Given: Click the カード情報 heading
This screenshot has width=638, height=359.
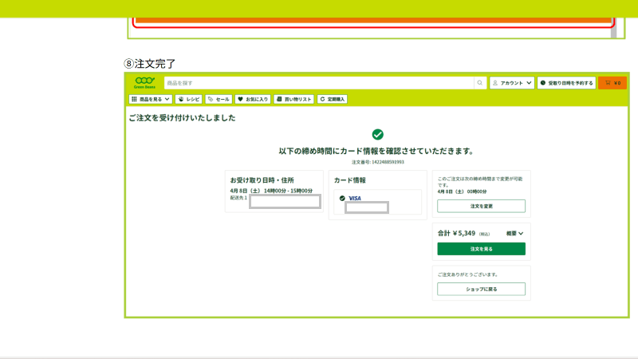Looking at the screenshot, I should [350, 180].
